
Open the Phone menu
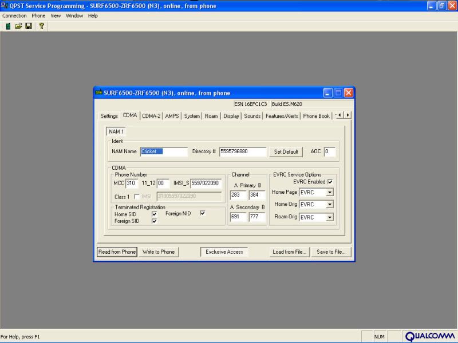tap(38, 16)
